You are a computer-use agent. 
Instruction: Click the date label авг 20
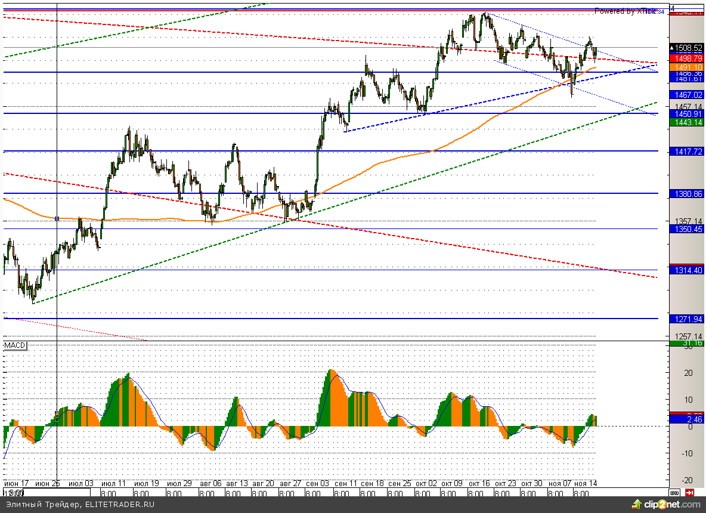pos(263,484)
